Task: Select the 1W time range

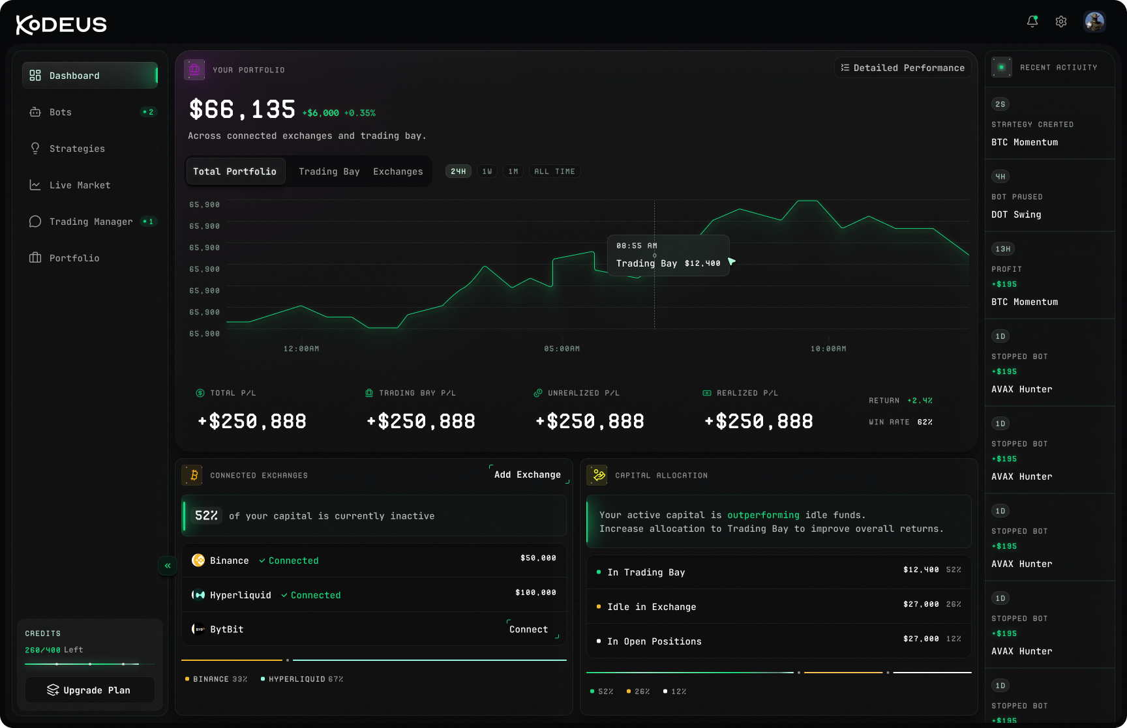Action: tap(487, 171)
